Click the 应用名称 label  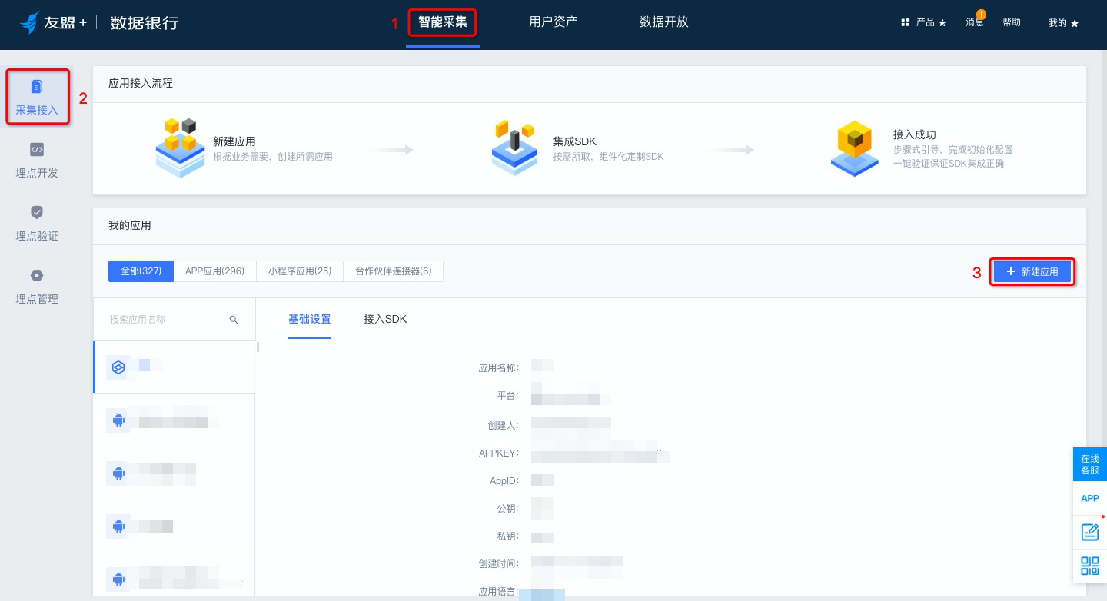499,367
